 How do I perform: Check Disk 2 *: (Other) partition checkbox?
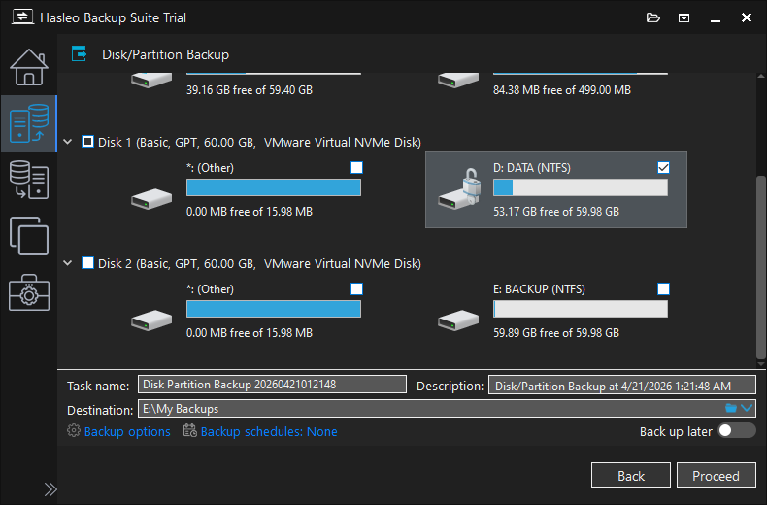click(356, 289)
